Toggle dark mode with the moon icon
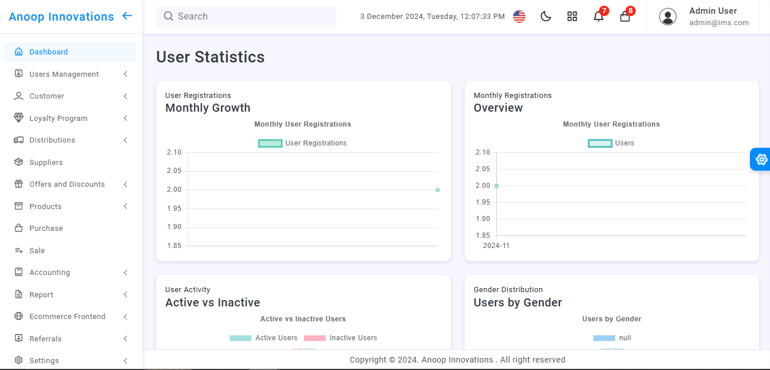 (546, 16)
